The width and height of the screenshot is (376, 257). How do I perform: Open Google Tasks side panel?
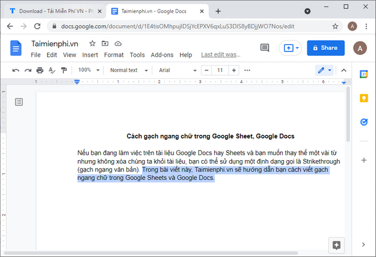click(x=364, y=122)
